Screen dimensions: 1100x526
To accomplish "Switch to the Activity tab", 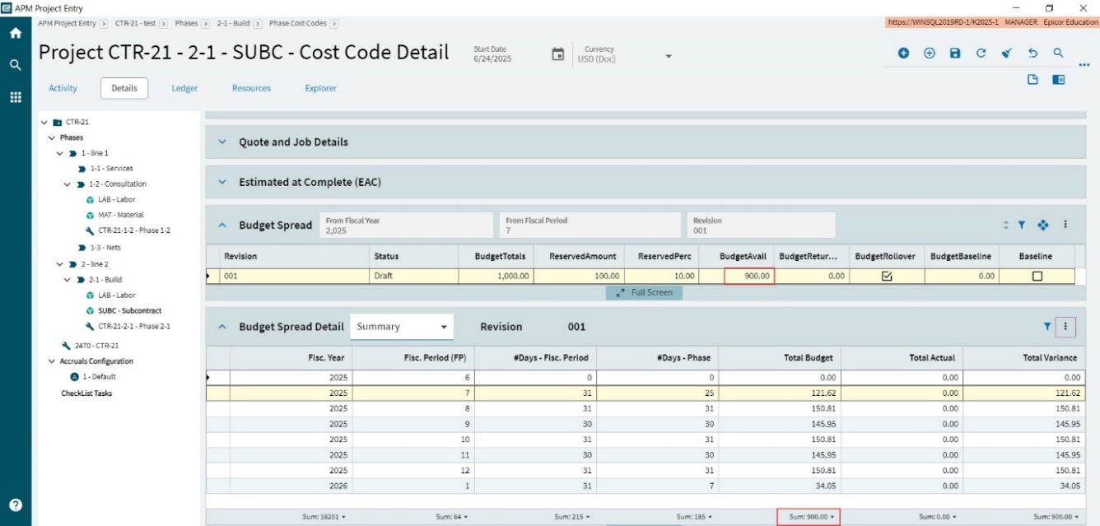I will point(63,88).
